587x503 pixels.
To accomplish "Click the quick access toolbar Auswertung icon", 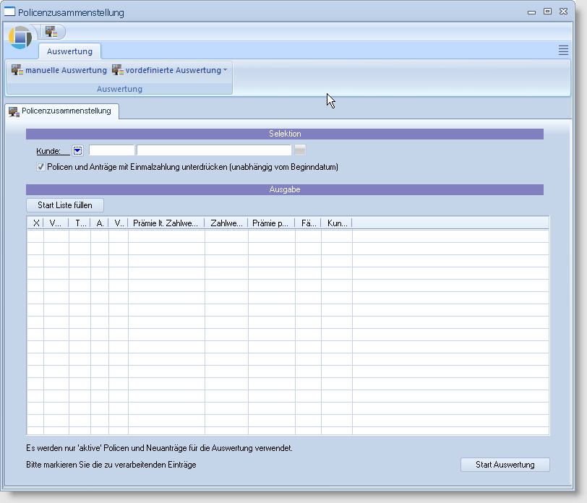I will (51, 32).
